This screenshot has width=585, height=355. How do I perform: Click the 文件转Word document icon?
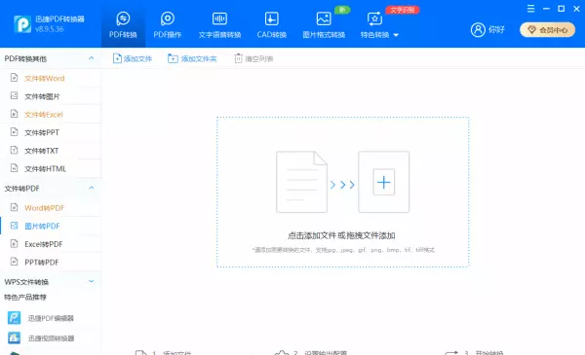[15, 78]
